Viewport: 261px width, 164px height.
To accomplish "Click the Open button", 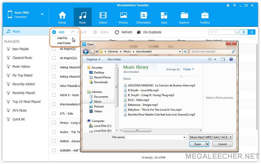I will pos(197,144).
